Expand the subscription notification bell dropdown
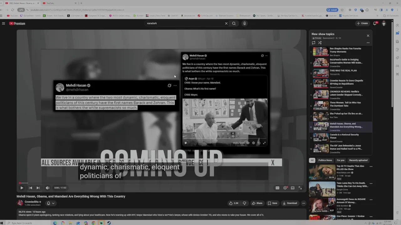This screenshot has width=401, height=225. 50,203
